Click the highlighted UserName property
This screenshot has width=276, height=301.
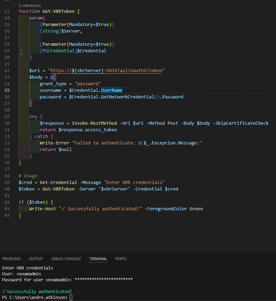(x=112, y=90)
